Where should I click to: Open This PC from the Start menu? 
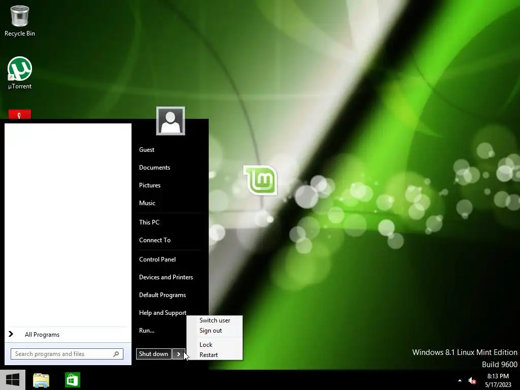point(149,222)
